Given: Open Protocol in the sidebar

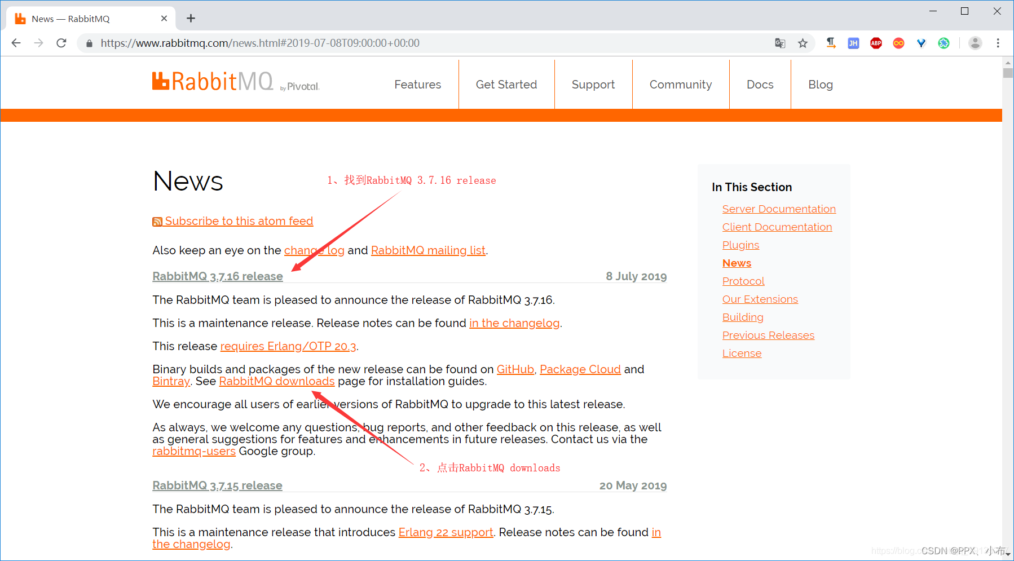Looking at the screenshot, I should pyautogui.click(x=743, y=281).
